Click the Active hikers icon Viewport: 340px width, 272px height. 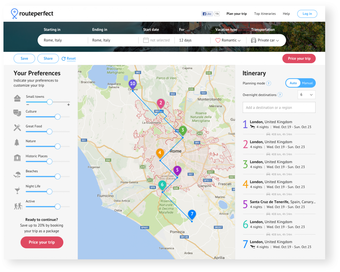tap(18, 206)
